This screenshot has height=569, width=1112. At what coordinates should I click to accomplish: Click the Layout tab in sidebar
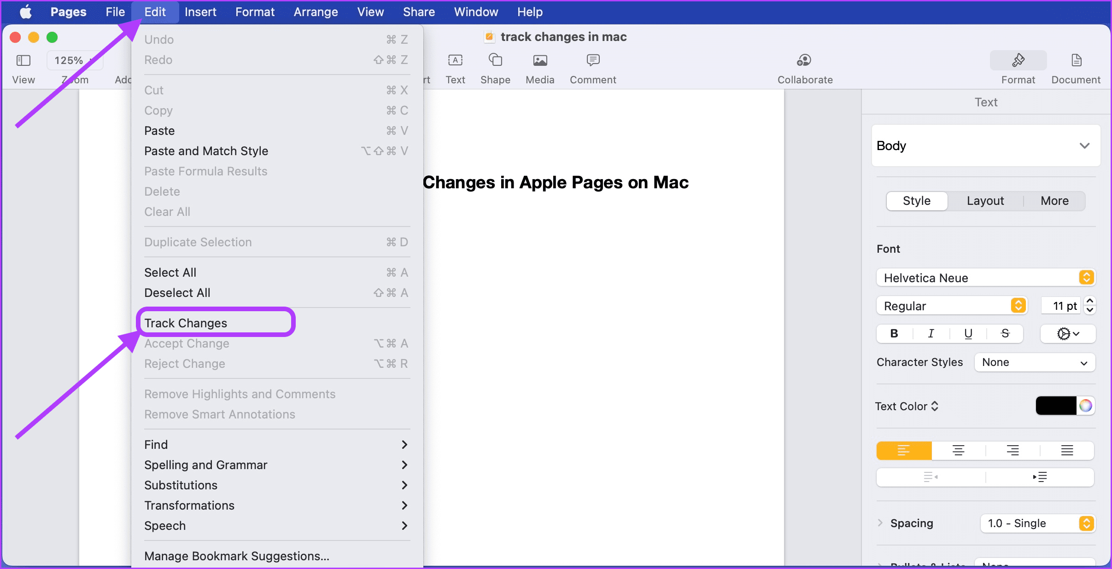pyautogui.click(x=985, y=200)
